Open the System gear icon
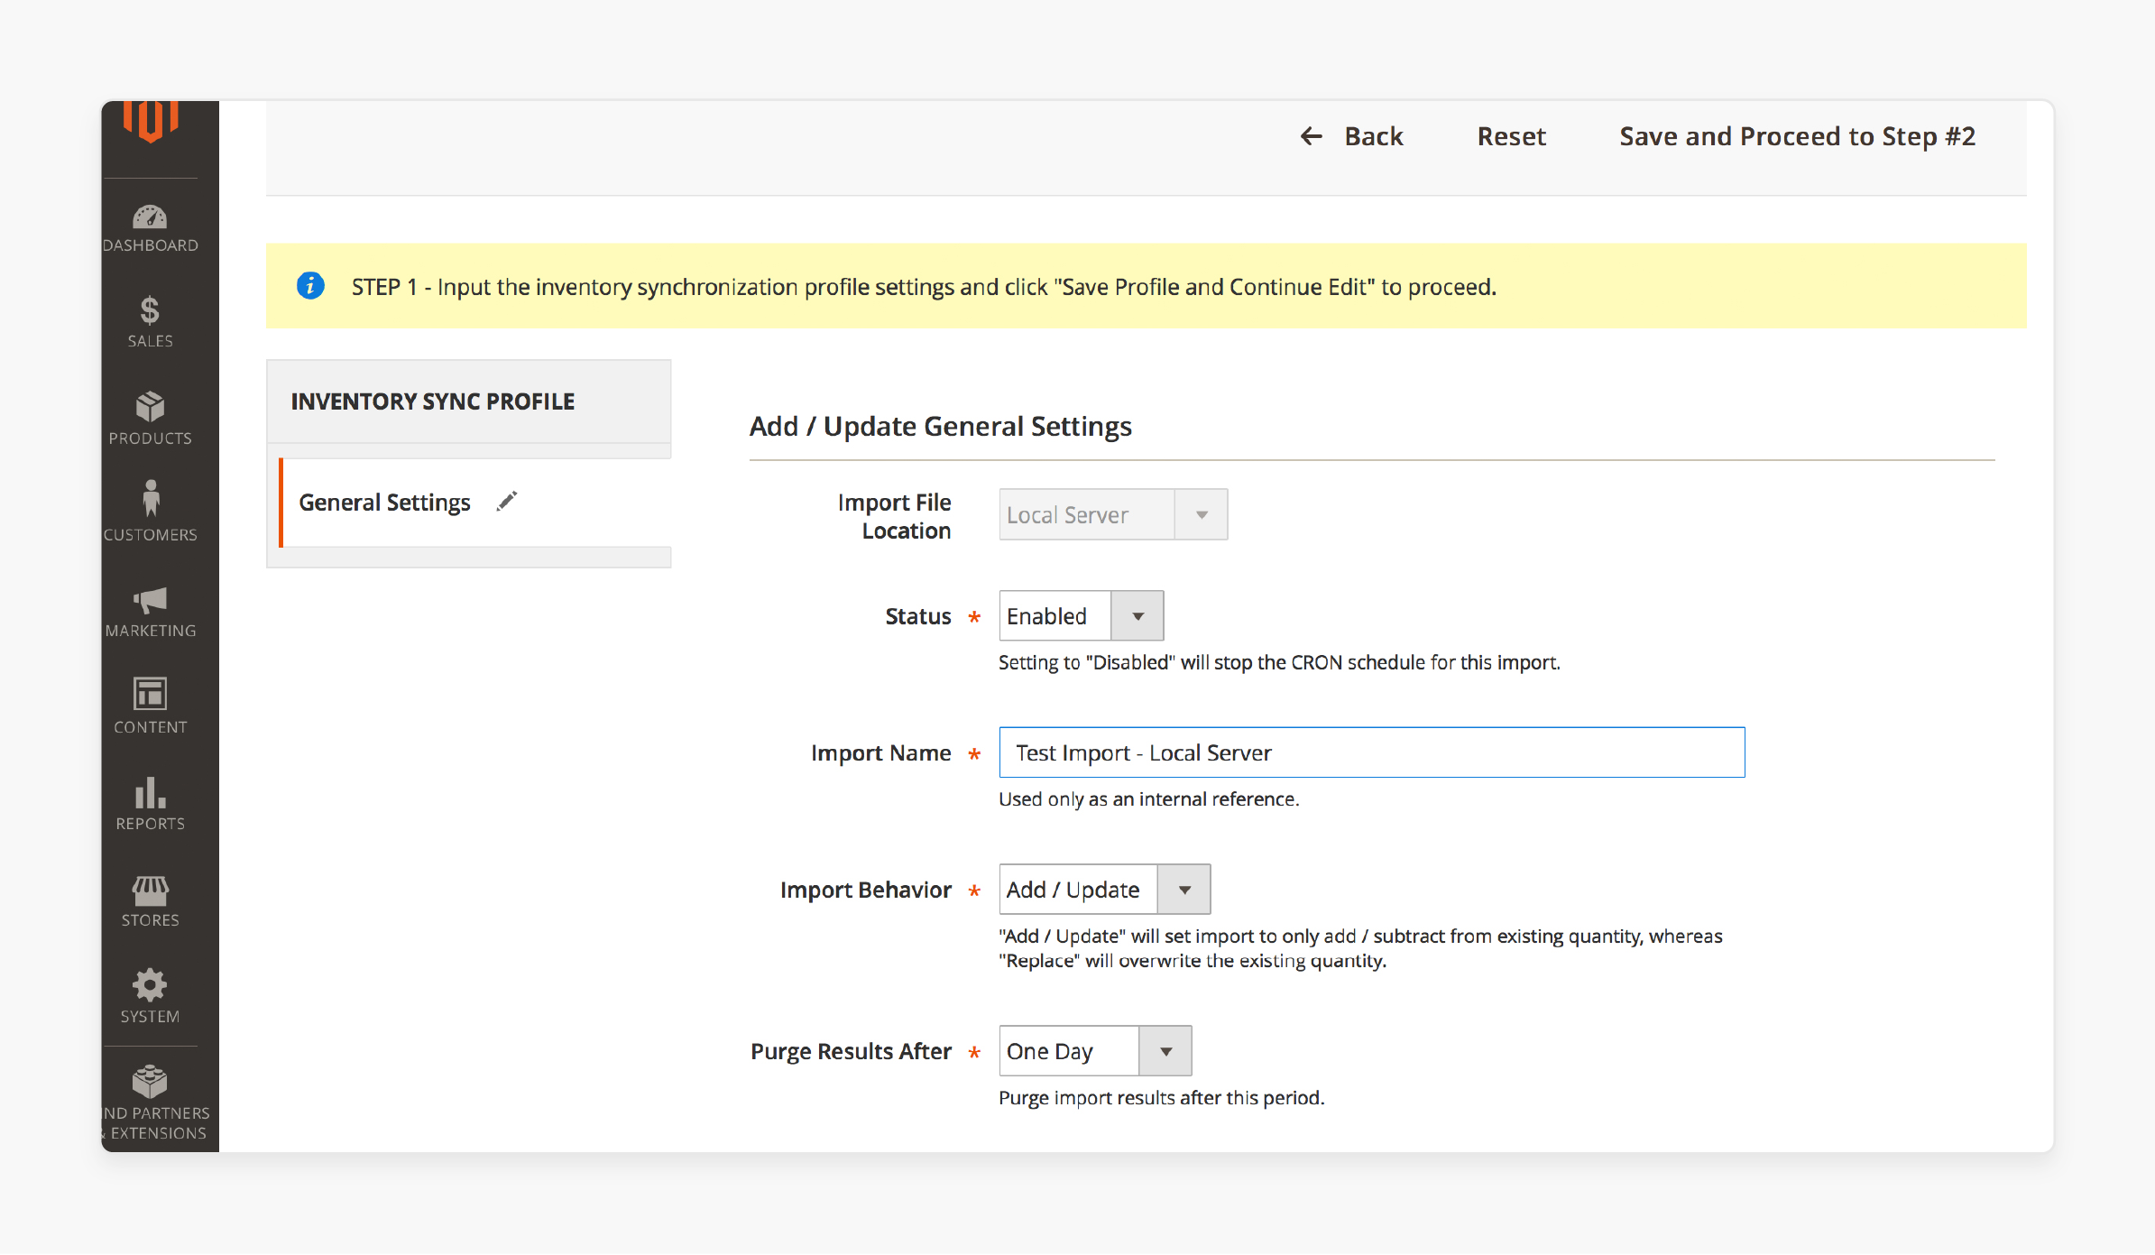 click(x=150, y=985)
